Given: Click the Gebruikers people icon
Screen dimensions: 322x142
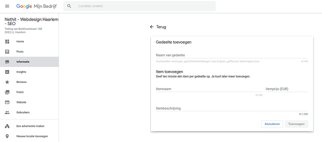Looking at the screenshot, I should tap(7, 112).
